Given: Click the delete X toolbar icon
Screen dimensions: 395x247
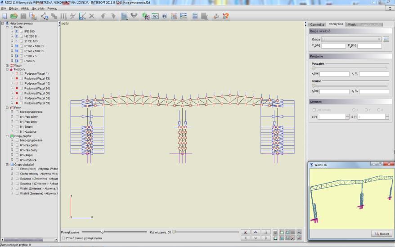Looking at the screenshot, I should pos(92,16).
